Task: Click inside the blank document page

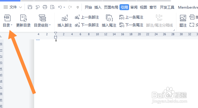Action: (x=116, y=74)
